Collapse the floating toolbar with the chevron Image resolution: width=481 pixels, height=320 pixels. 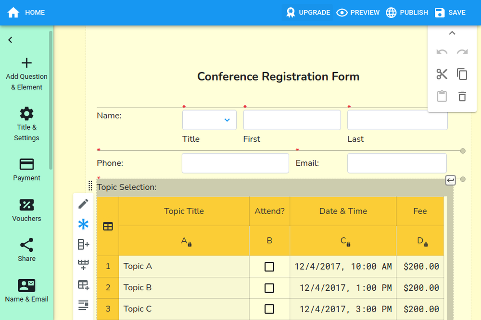click(x=452, y=33)
